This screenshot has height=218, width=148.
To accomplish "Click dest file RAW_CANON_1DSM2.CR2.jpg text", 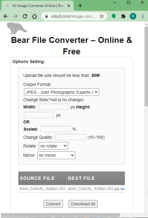I will (x=94, y=189).
